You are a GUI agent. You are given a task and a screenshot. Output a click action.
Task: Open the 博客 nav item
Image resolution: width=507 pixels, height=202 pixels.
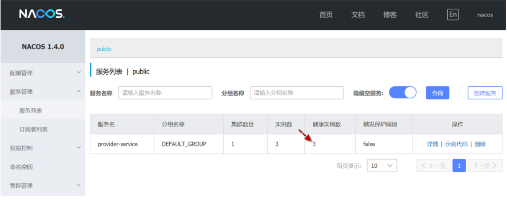(x=390, y=15)
